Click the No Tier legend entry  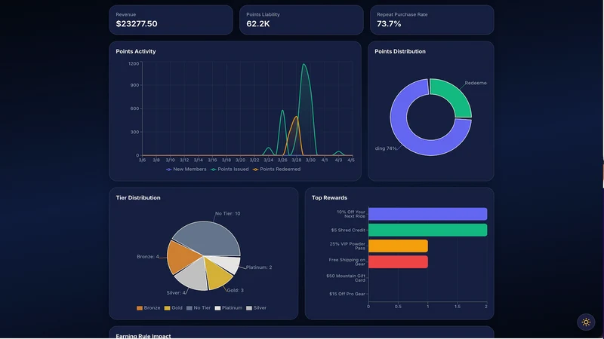[199, 308]
